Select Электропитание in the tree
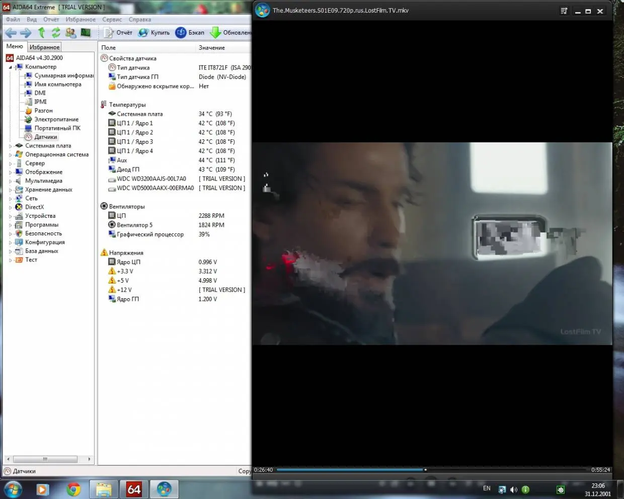The height and width of the screenshot is (499, 624). tap(56, 119)
